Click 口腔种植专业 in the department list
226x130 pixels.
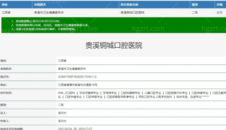pyautogui.click(x=73, y=97)
